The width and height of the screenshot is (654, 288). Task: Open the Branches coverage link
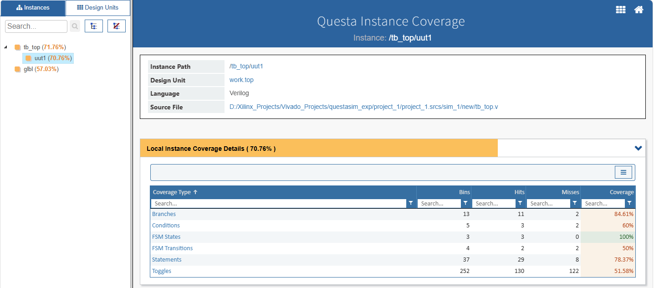(164, 214)
